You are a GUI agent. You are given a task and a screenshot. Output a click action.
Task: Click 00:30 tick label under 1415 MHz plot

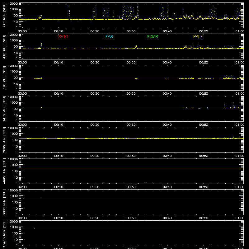(x=131, y=125)
